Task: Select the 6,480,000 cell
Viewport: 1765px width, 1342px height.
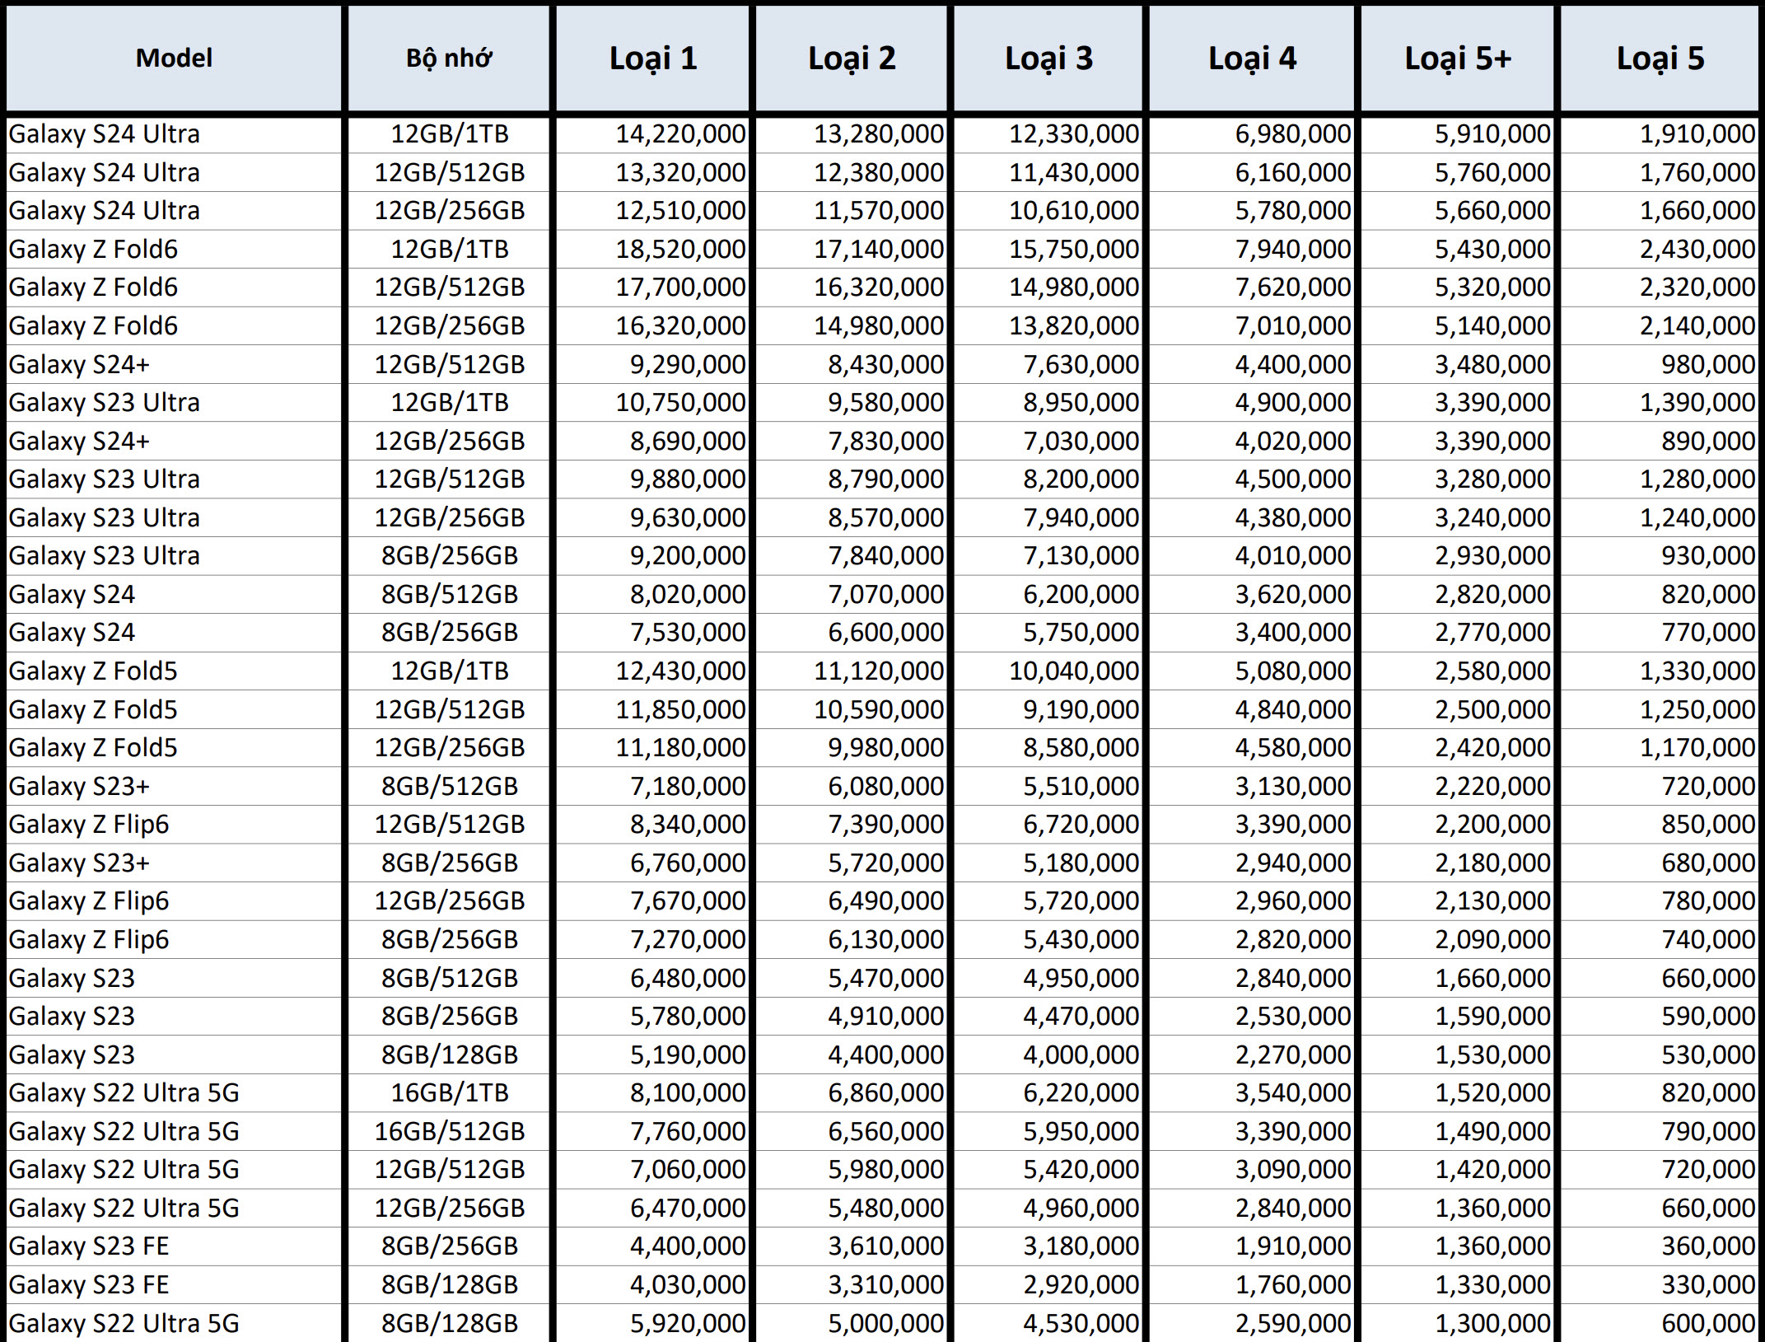Action: [x=653, y=978]
